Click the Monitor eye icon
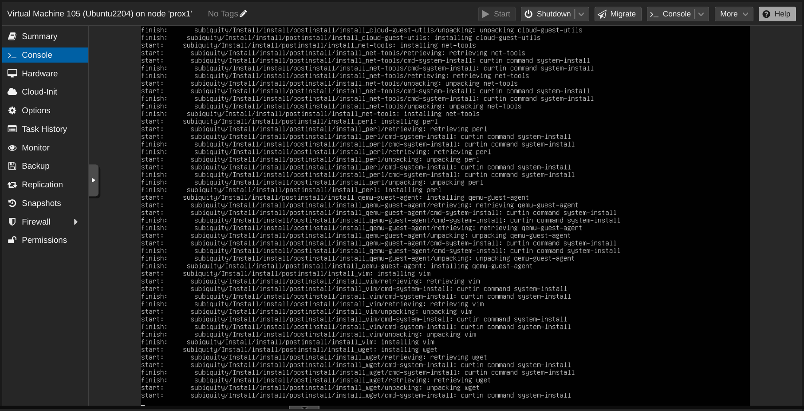Screen dimensions: 804x411 tap(12, 148)
